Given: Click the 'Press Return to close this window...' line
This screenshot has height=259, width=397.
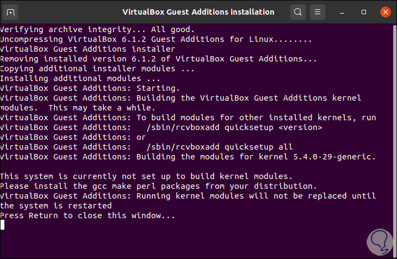Looking at the screenshot, I should click(x=88, y=215).
